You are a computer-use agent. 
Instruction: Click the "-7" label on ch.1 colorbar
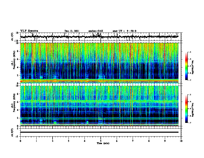point(190,80)
